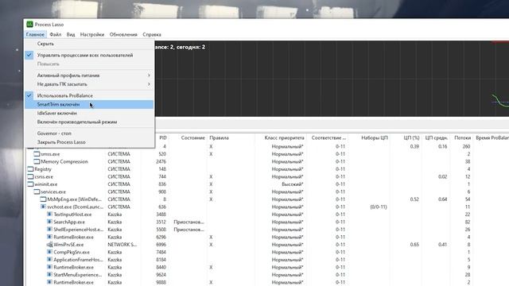
Task: Select RuntimeBroker.exe icon with PID 9888
Action: coord(49,282)
